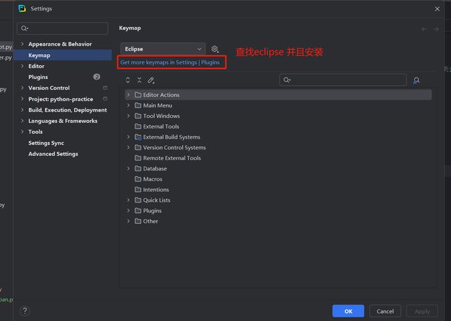451x321 pixels.
Task: Select the Macros row
Action: coord(278,179)
